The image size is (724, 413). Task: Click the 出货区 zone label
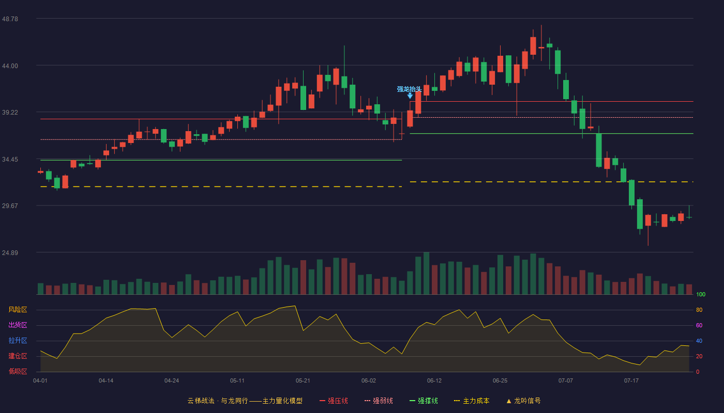[18, 325]
